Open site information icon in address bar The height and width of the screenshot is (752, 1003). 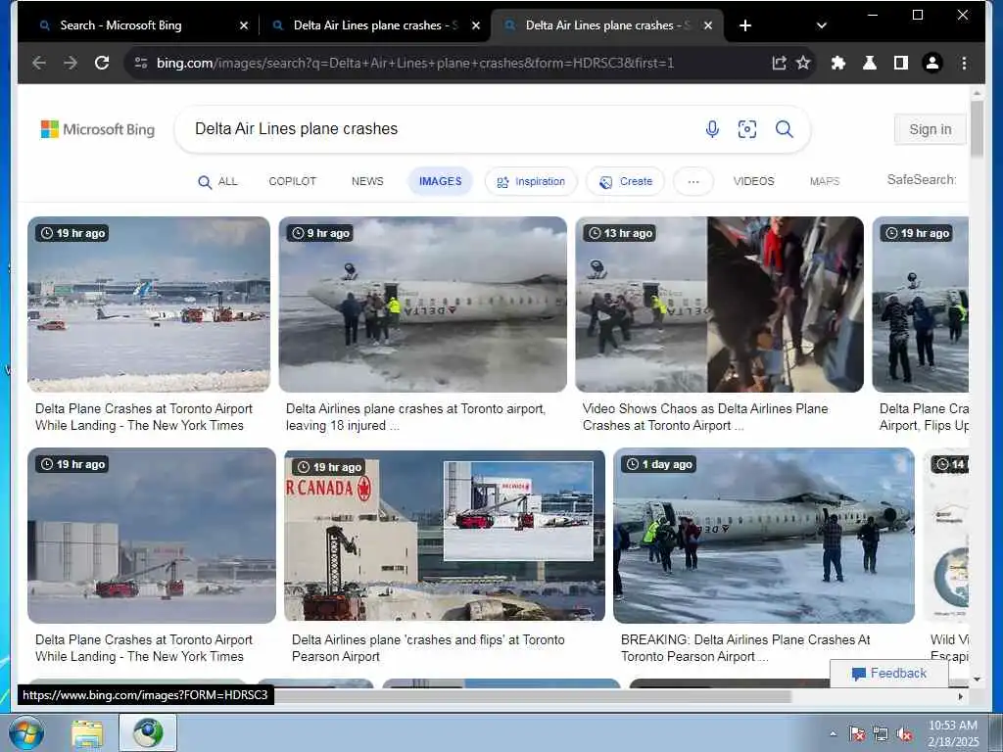point(141,63)
